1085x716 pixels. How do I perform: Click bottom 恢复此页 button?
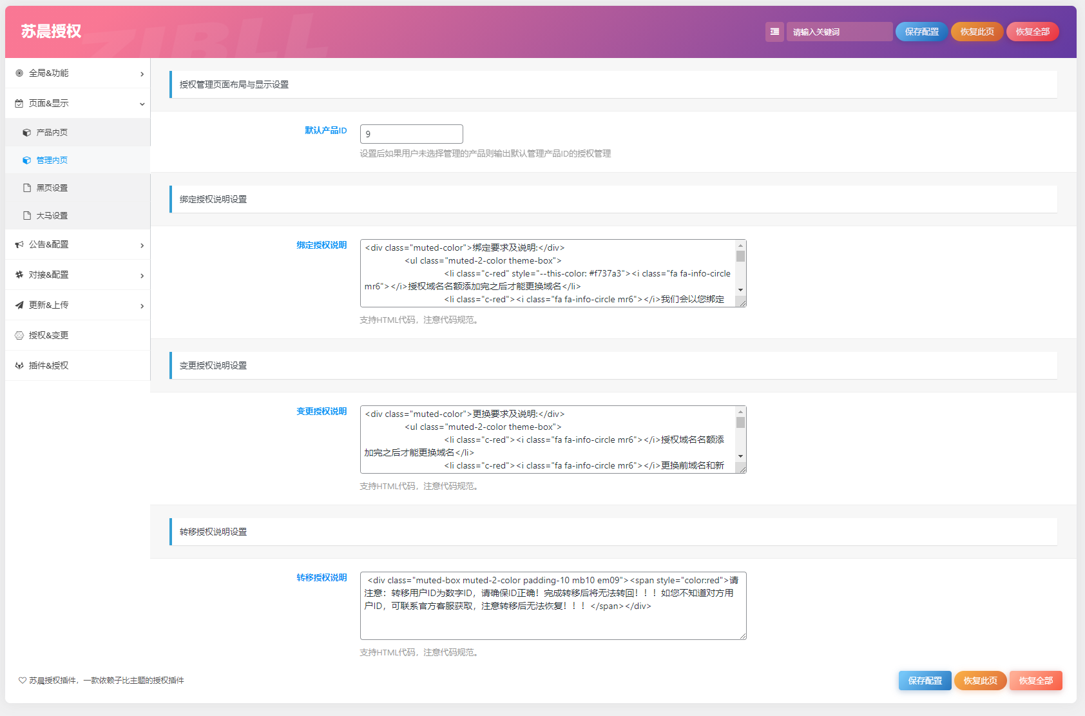pos(980,681)
